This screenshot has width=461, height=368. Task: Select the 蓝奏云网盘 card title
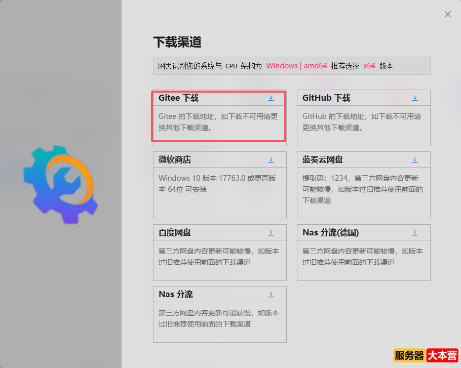tap(323, 160)
